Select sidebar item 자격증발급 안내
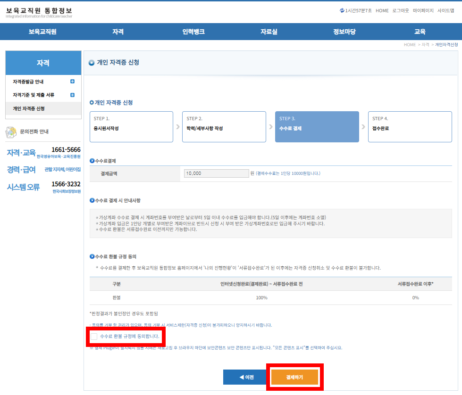 (x=28, y=82)
